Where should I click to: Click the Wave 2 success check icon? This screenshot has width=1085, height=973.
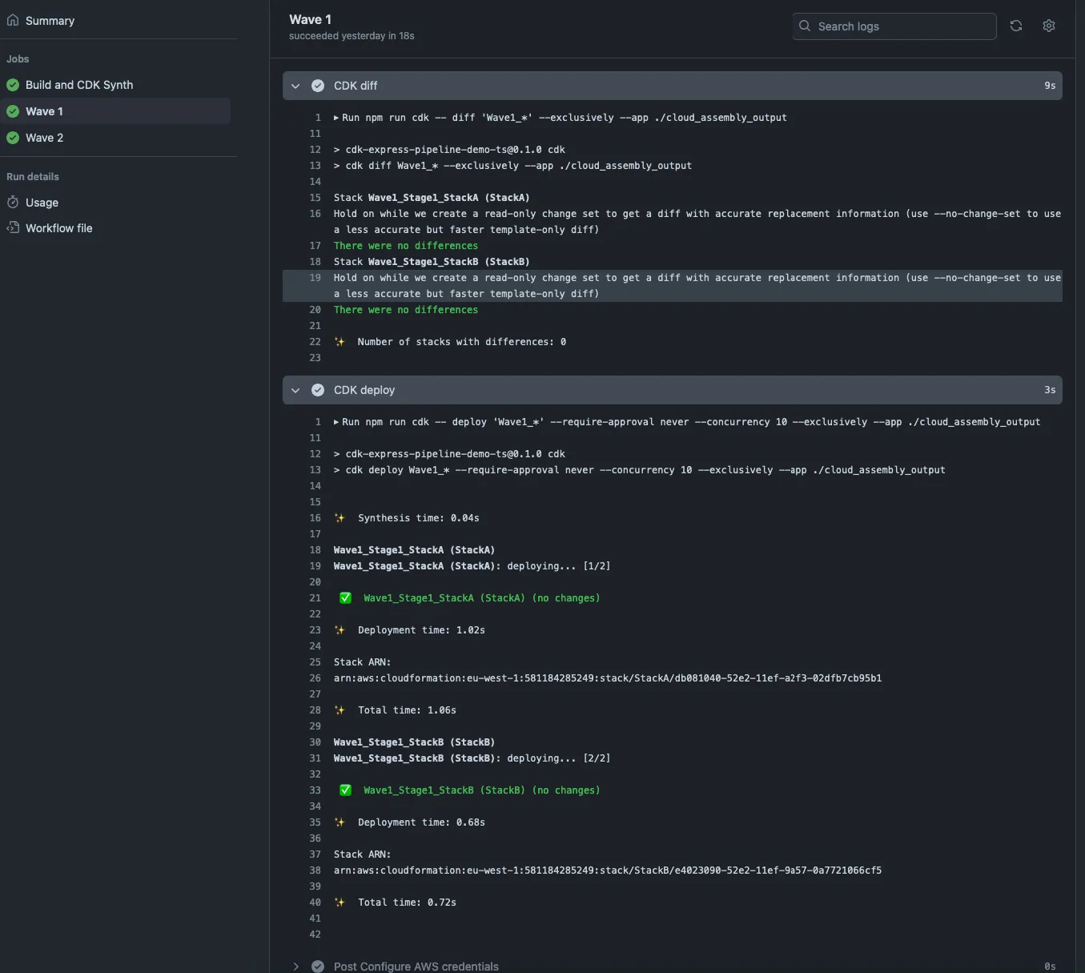13,138
